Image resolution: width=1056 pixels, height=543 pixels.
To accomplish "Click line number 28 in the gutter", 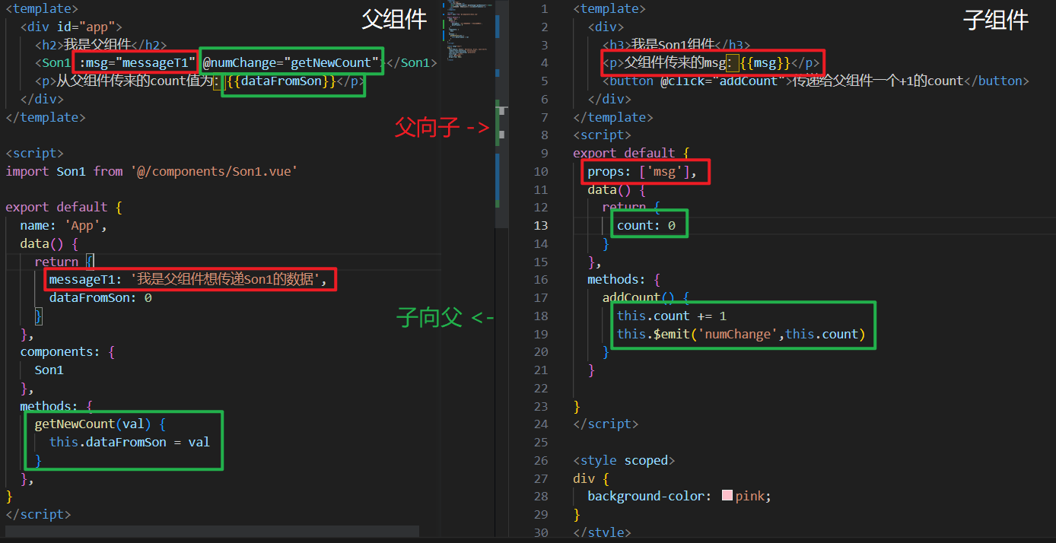I will (540, 496).
